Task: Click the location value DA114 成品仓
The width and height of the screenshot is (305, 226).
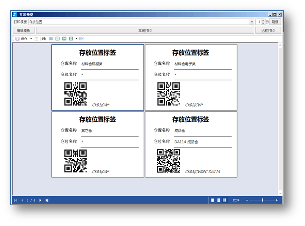Action: (186, 142)
